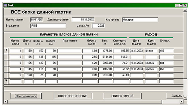Click the volume cell 2.56
This screenshot has height=106, width=189.
90,57
